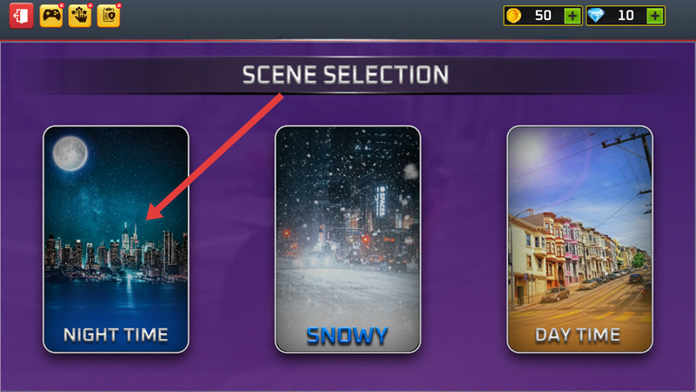Click the Scene Selection title banner
Screen dimensions: 696x392
[x=345, y=75]
